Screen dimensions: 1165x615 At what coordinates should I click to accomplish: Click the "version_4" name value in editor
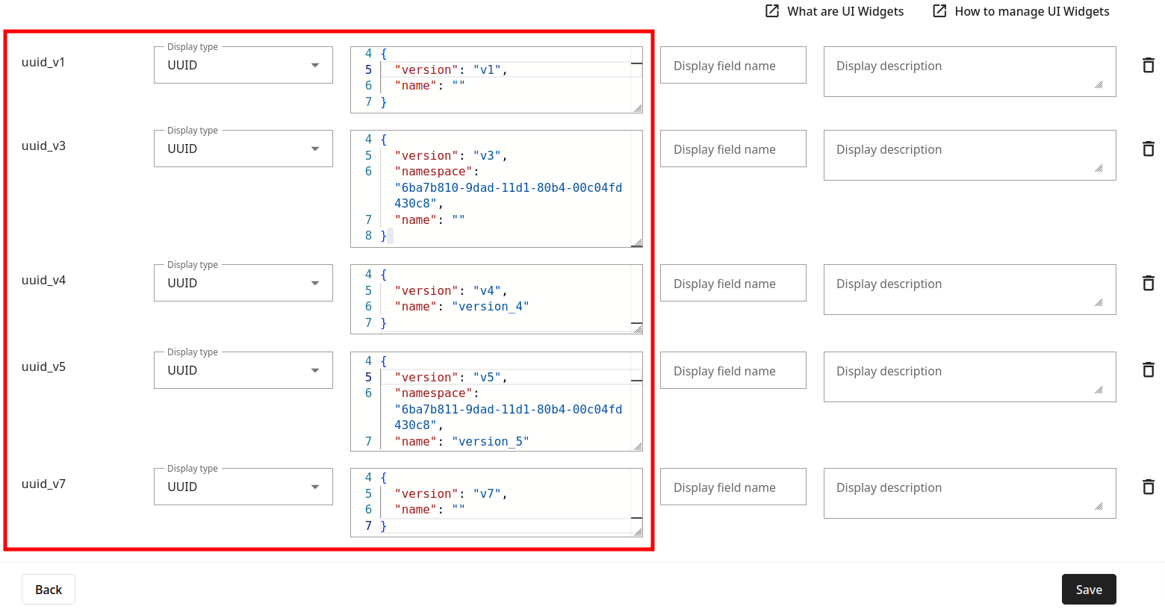click(491, 307)
